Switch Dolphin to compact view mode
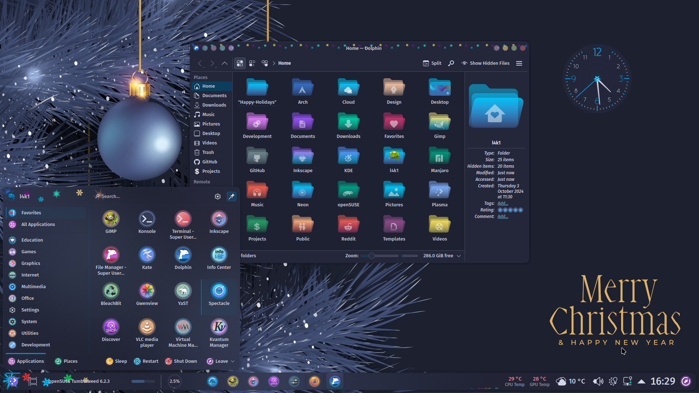 [x=252, y=63]
